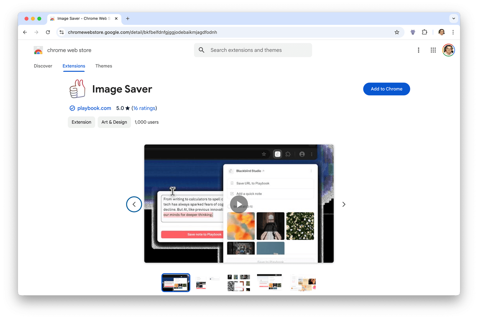This screenshot has width=478, height=319.
Task: Click the verified publisher badge beside playbook.com
Action: pos(72,108)
